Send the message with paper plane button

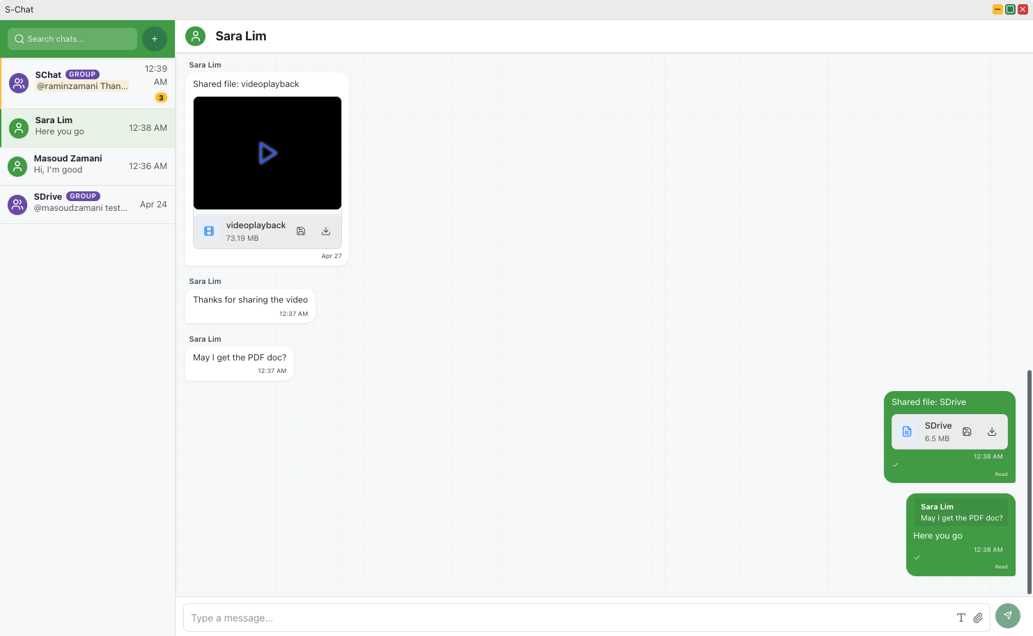pyautogui.click(x=1007, y=616)
